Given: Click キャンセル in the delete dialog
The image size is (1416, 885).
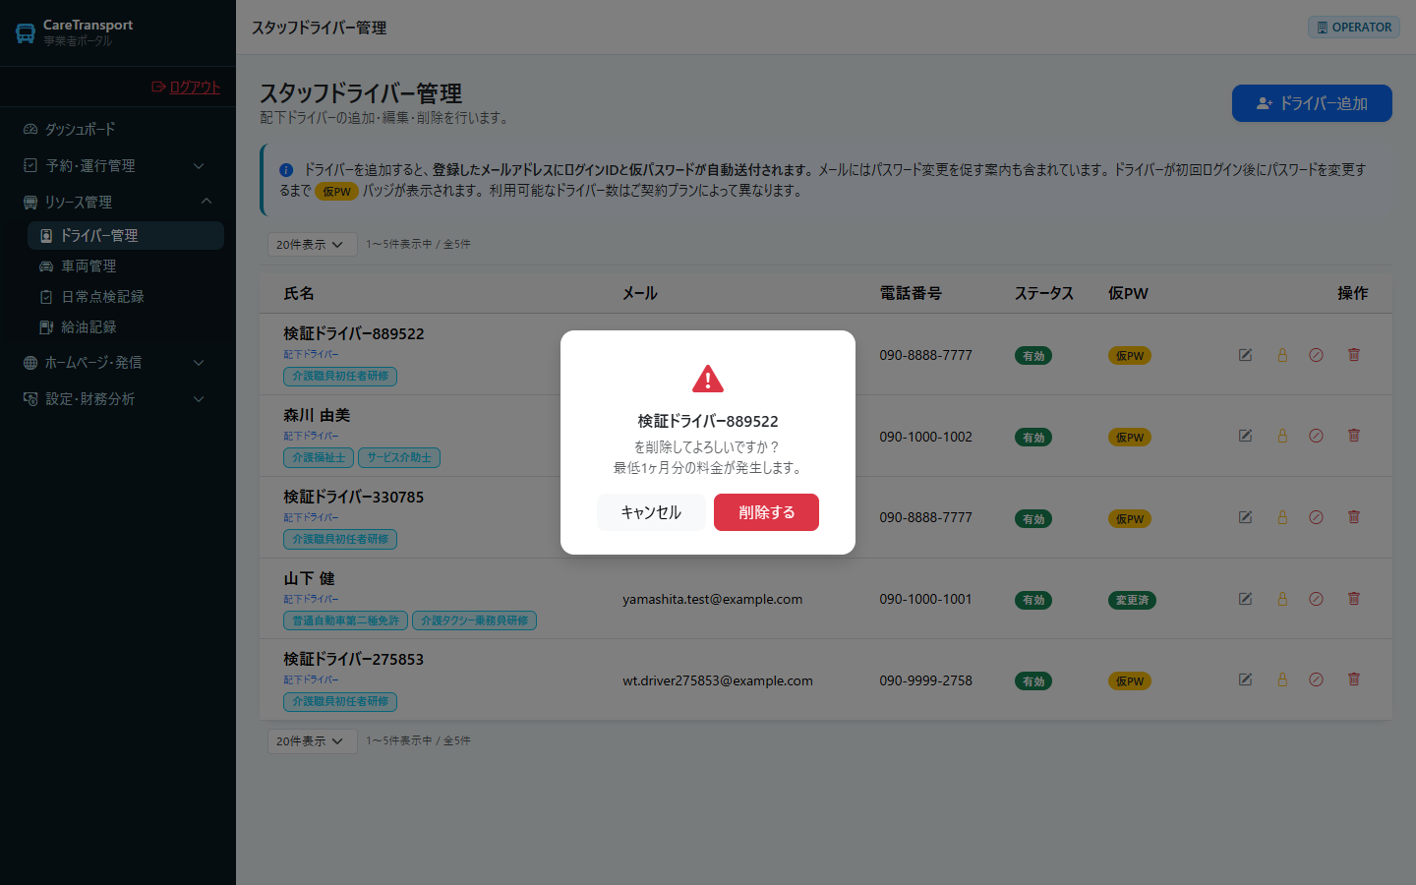Looking at the screenshot, I should pos(651,512).
